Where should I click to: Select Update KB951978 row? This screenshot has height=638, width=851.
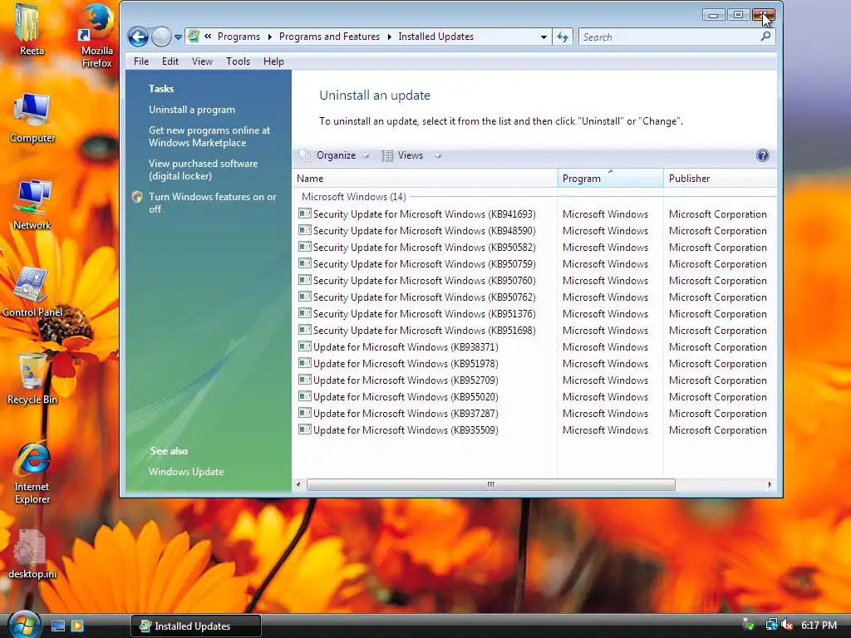point(534,364)
